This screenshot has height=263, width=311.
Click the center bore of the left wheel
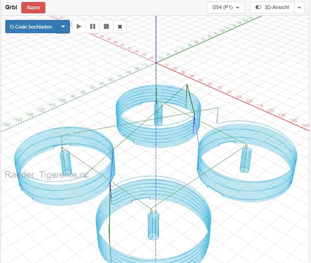[x=66, y=161]
